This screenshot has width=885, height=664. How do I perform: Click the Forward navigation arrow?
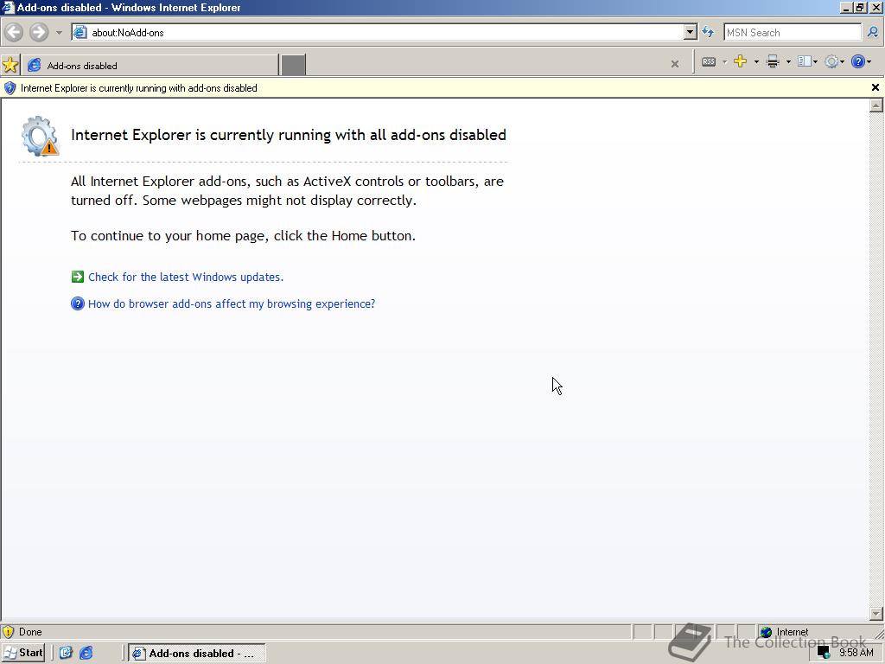39,32
